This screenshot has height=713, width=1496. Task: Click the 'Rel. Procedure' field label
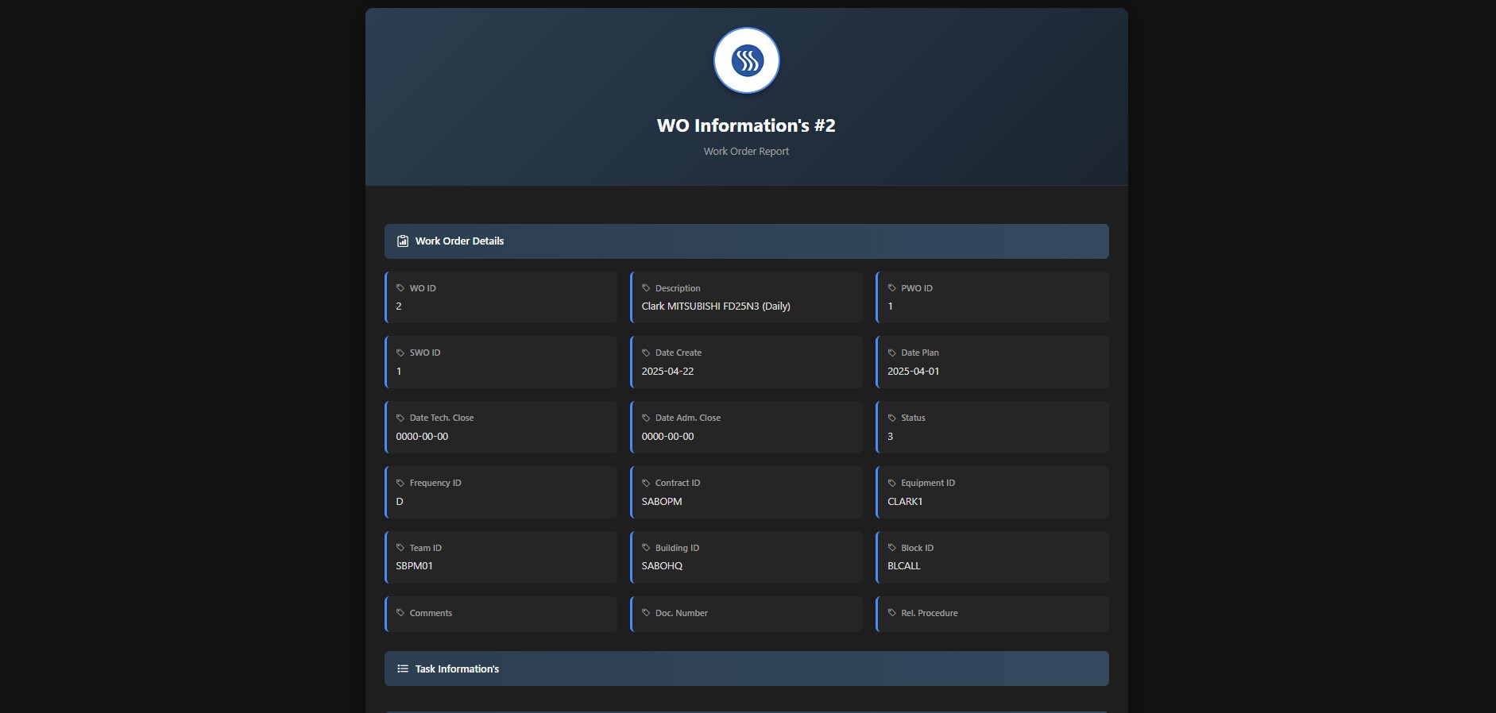pos(929,613)
